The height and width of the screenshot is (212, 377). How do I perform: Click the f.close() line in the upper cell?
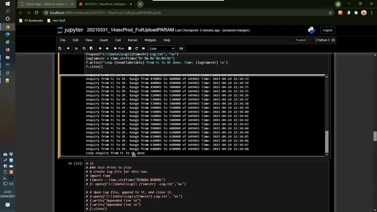coord(94,67)
